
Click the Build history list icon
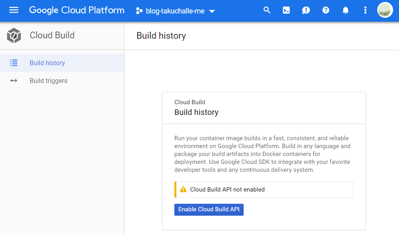(x=14, y=63)
